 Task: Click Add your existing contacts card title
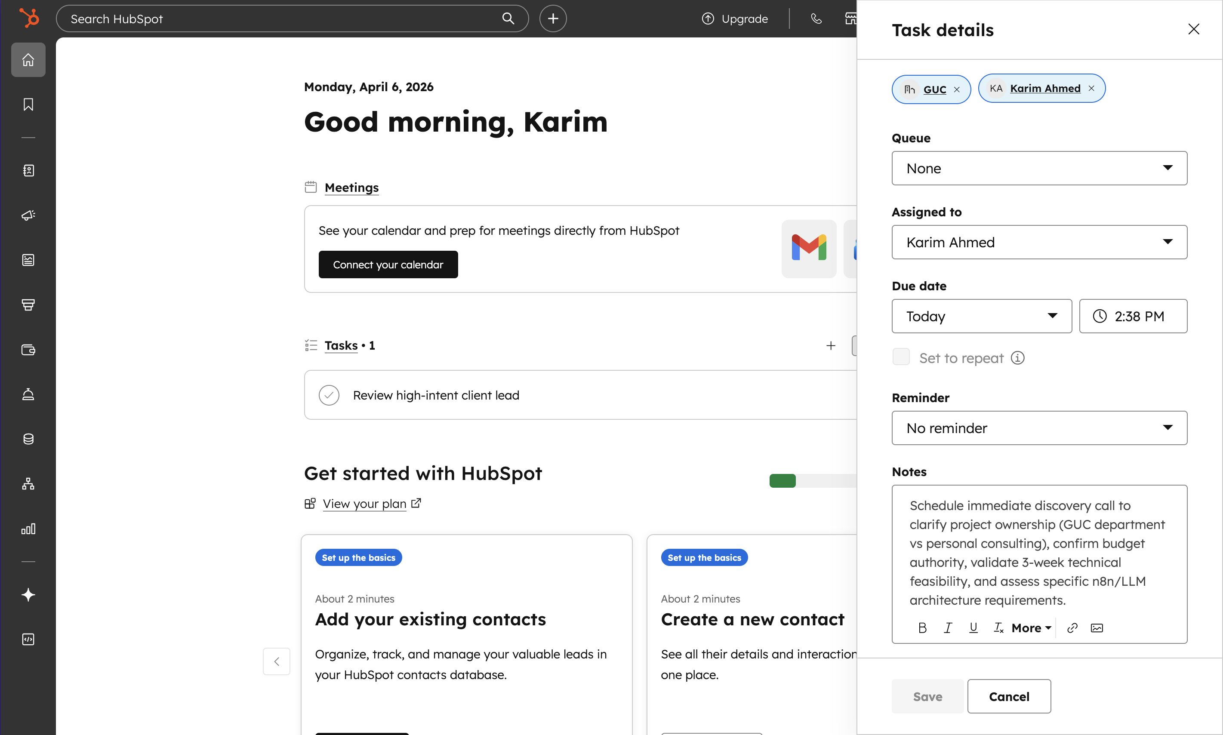point(431,619)
